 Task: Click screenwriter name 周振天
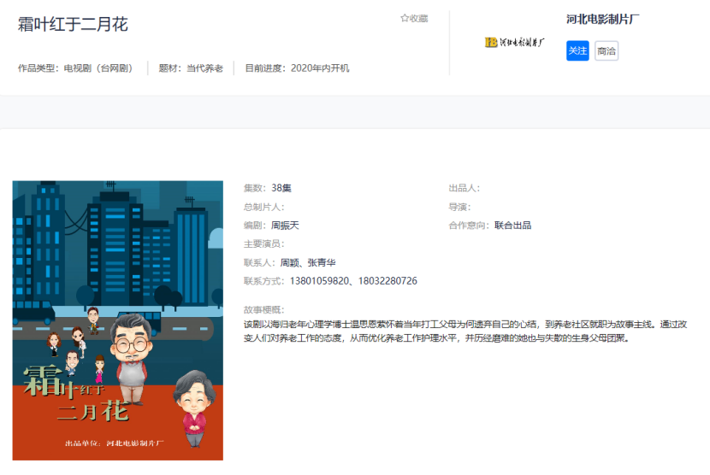pos(285,226)
